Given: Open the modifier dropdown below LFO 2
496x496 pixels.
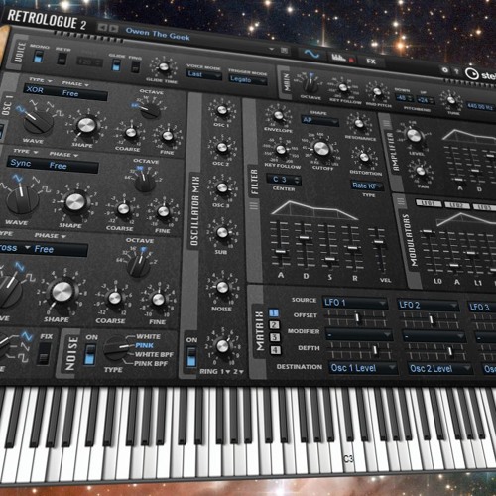Looking at the screenshot, I should [x=434, y=336].
